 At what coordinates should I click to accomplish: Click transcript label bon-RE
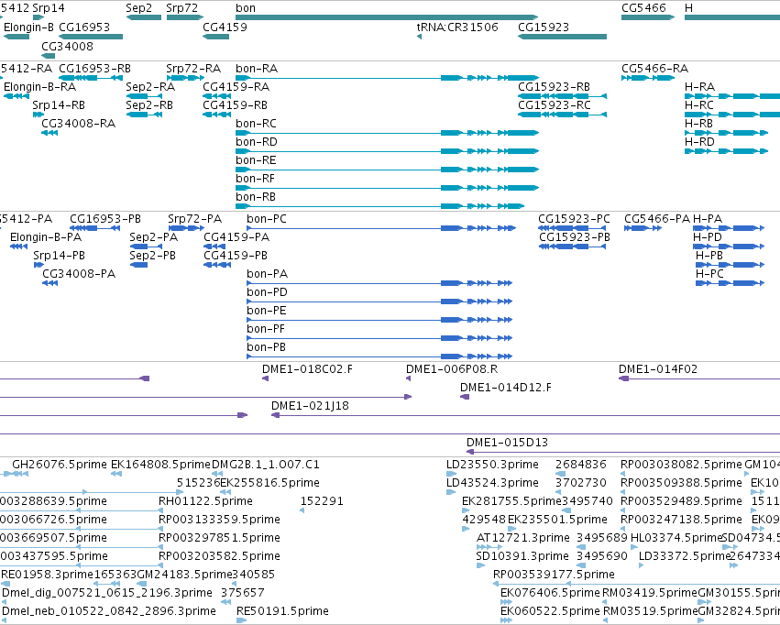pyautogui.click(x=256, y=160)
